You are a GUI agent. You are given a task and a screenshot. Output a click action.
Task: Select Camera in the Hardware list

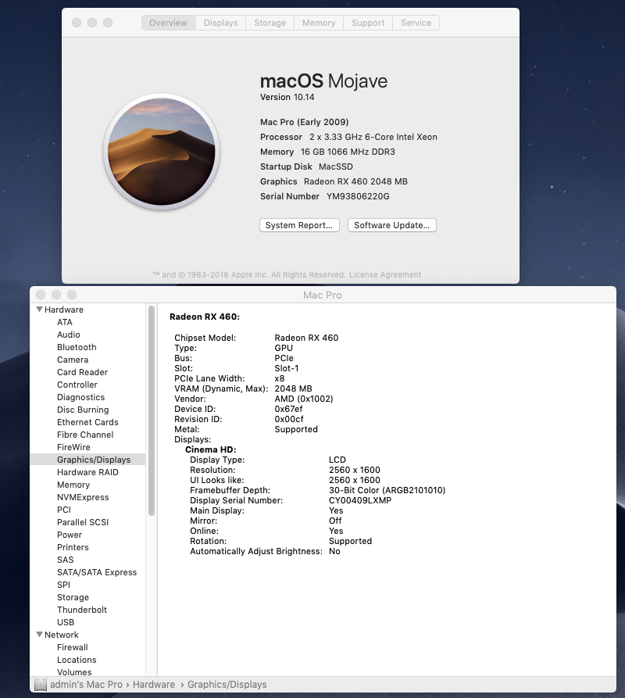coord(73,360)
